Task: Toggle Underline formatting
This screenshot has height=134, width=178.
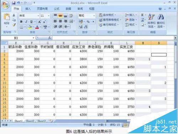Action: [x=31, y=22]
